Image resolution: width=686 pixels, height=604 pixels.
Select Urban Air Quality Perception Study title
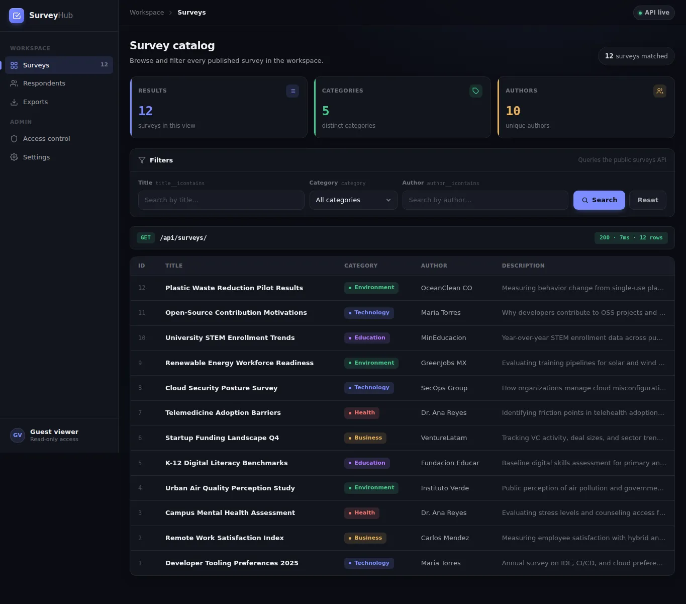coord(230,488)
